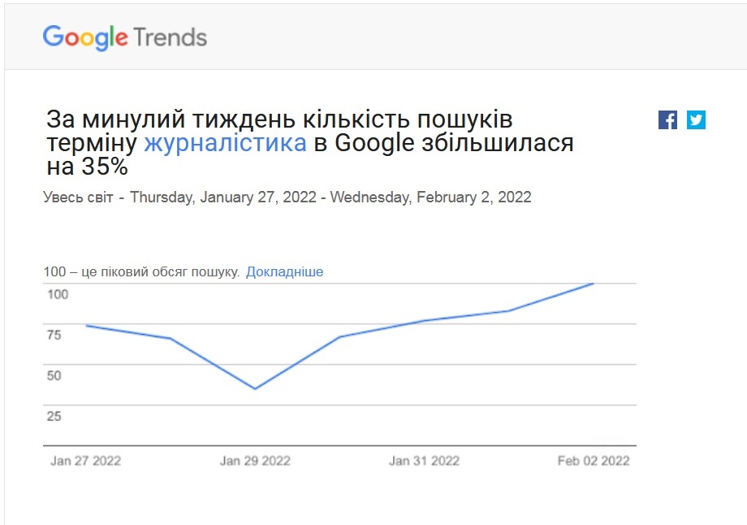Click the 50 value on the y-axis
The width and height of the screenshot is (747, 525).
tap(54, 375)
